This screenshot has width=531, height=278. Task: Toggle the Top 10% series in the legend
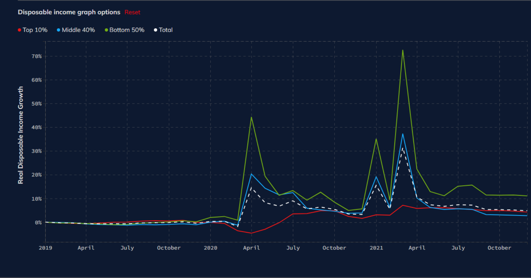[35, 30]
